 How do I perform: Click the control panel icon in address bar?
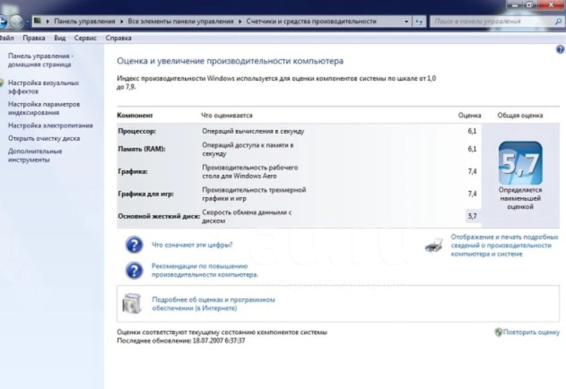tap(38, 21)
